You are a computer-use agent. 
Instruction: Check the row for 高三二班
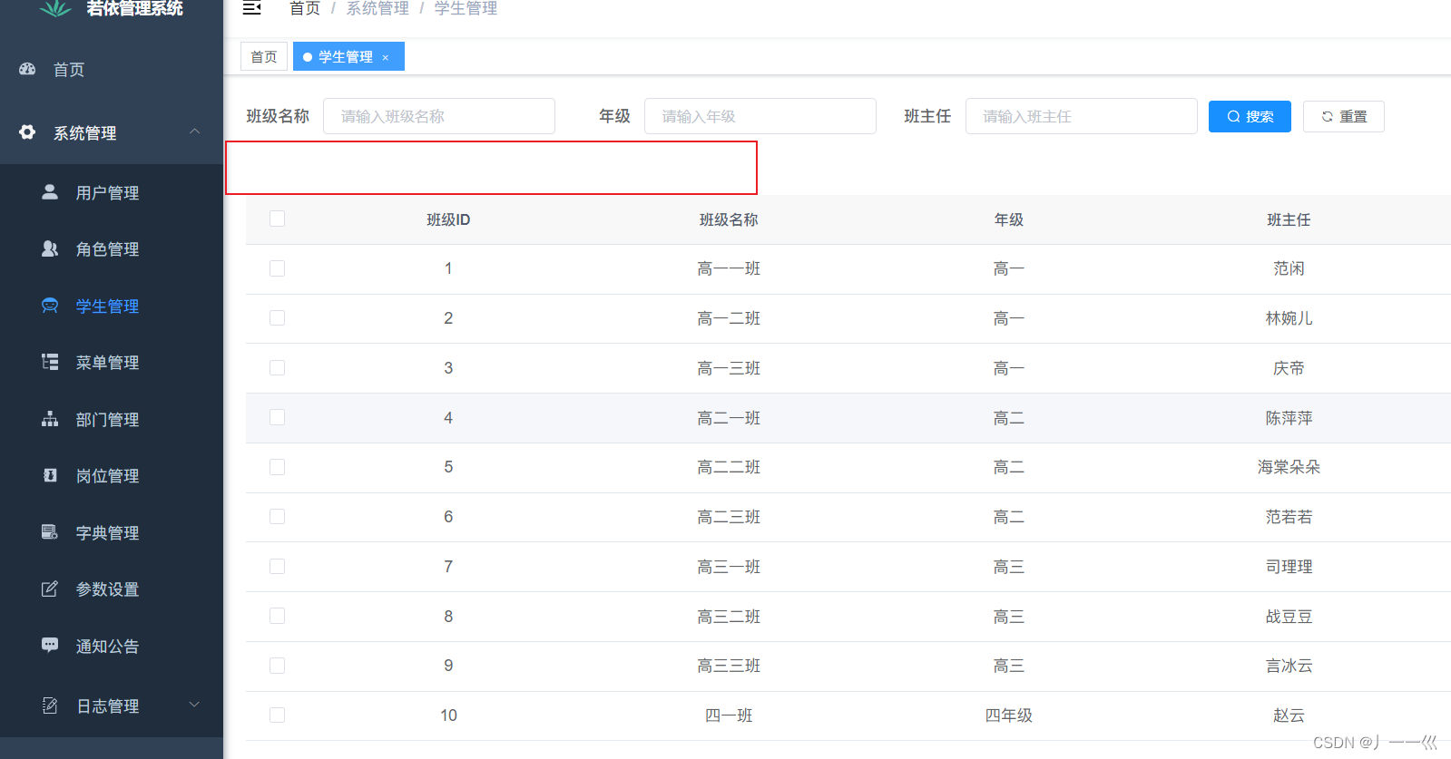click(278, 616)
